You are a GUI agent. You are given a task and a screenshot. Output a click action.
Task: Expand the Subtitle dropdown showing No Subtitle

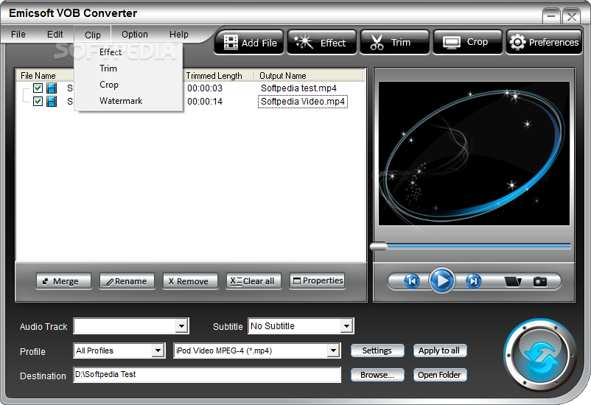[x=346, y=326]
